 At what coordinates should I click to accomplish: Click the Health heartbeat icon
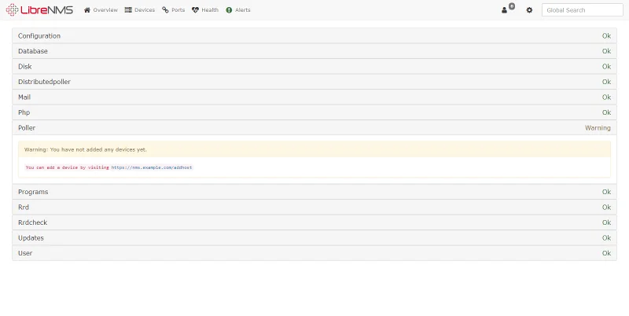coord(195,10)
